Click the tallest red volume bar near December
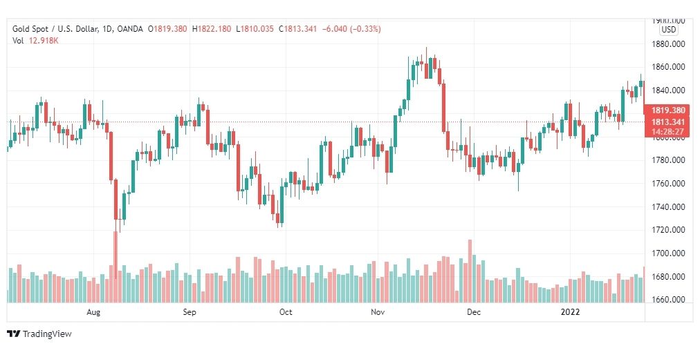 [470, 271]
